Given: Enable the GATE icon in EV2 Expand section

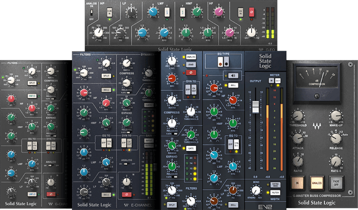Looking at the screenshot, I should click(191, 148).
